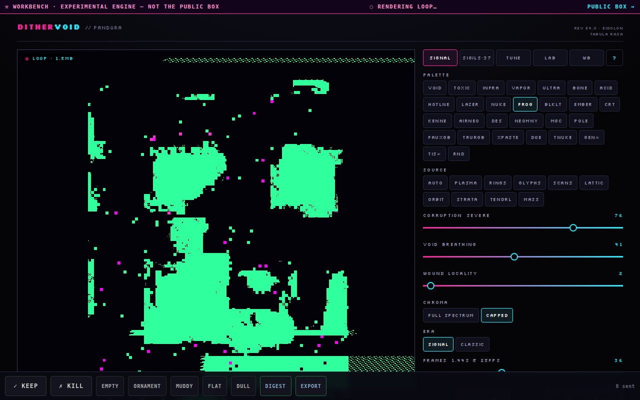Set chroma to CAPPED
Image resolution: width=640 pixels, height=400 pixels.
tap(497, 315)
